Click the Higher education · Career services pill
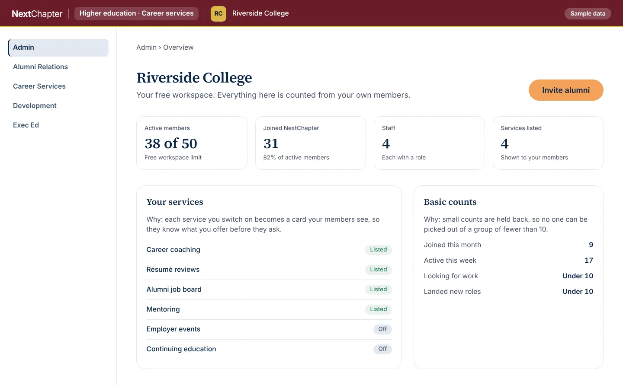This screenshot has width=623, height=385. pyautogui.click(x=137, y=13)
